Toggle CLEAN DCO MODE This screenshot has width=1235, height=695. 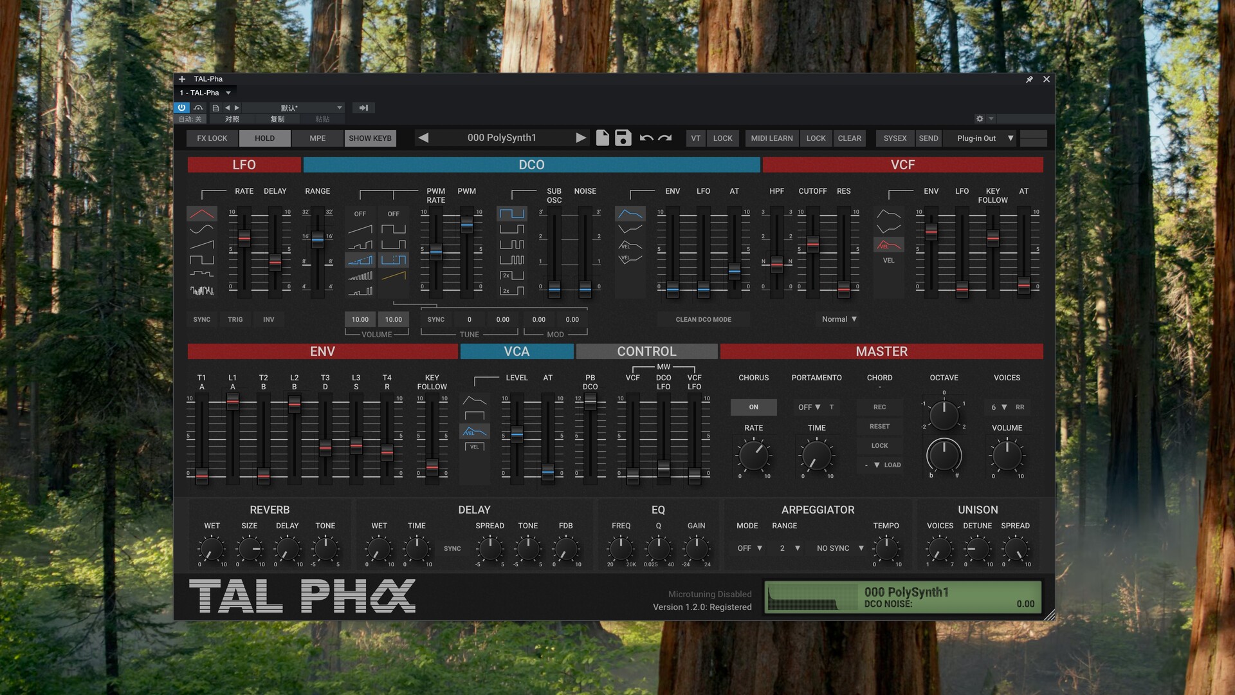(704, 319)
